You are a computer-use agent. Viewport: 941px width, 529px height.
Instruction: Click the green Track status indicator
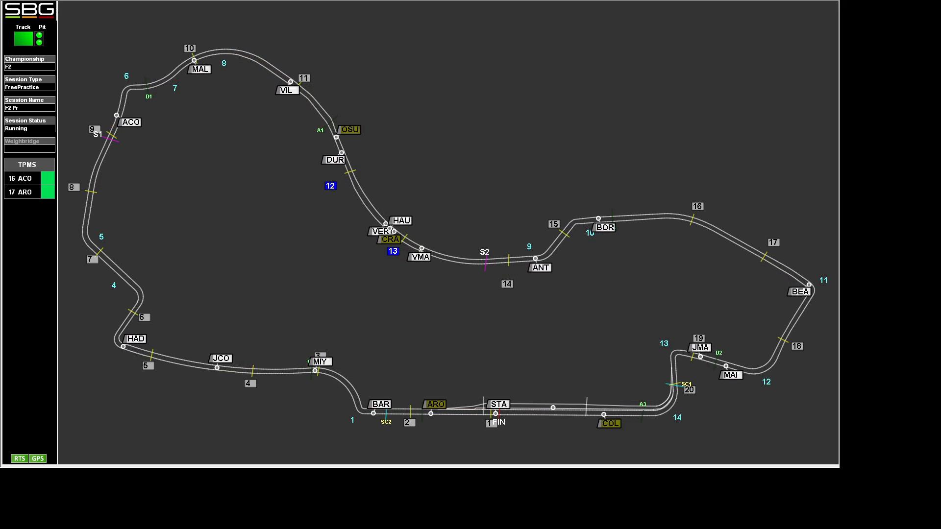(23, 39)
